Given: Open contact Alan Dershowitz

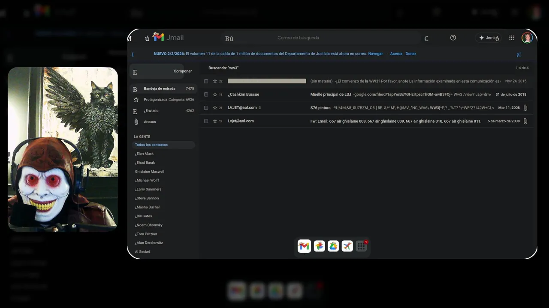Looking at the screenshot, I should (149, 243).
